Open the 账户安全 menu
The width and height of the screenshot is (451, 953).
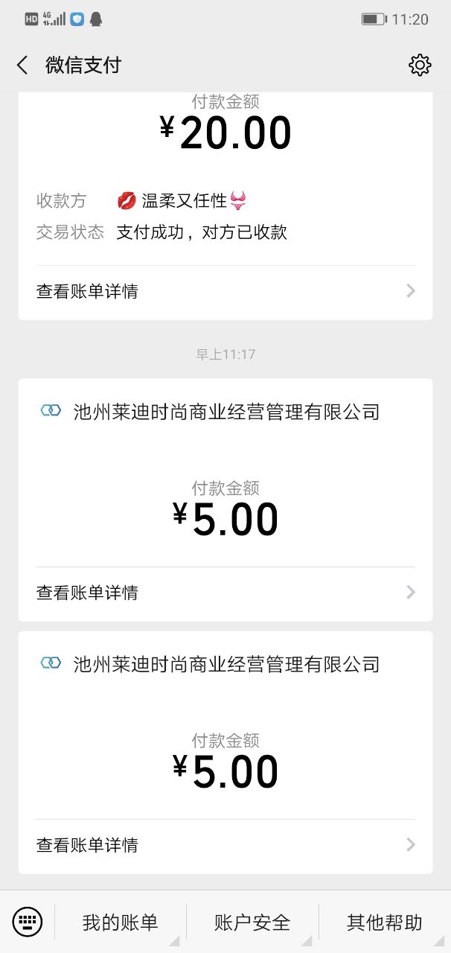(252, 922)
